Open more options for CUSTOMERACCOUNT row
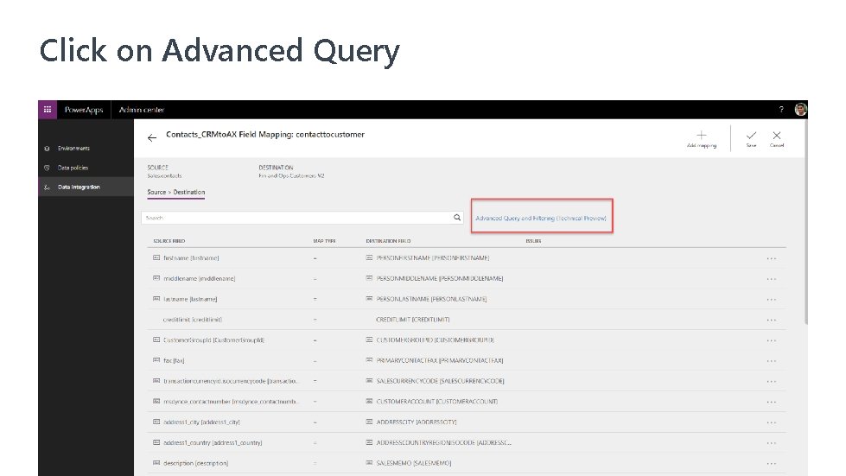Image resolution: width=846 pixels, height=476 pixels. 771,402
